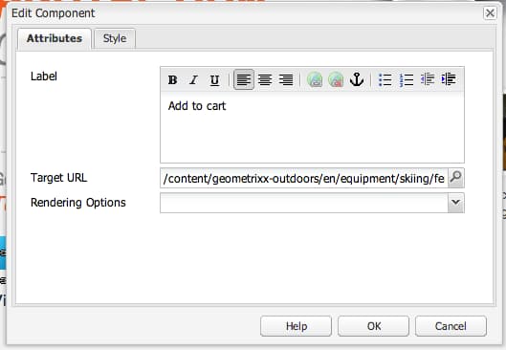Confirm changes with the OK button
Image resolution: width=506 pixels, height=350 pixels.
point(373,326)
